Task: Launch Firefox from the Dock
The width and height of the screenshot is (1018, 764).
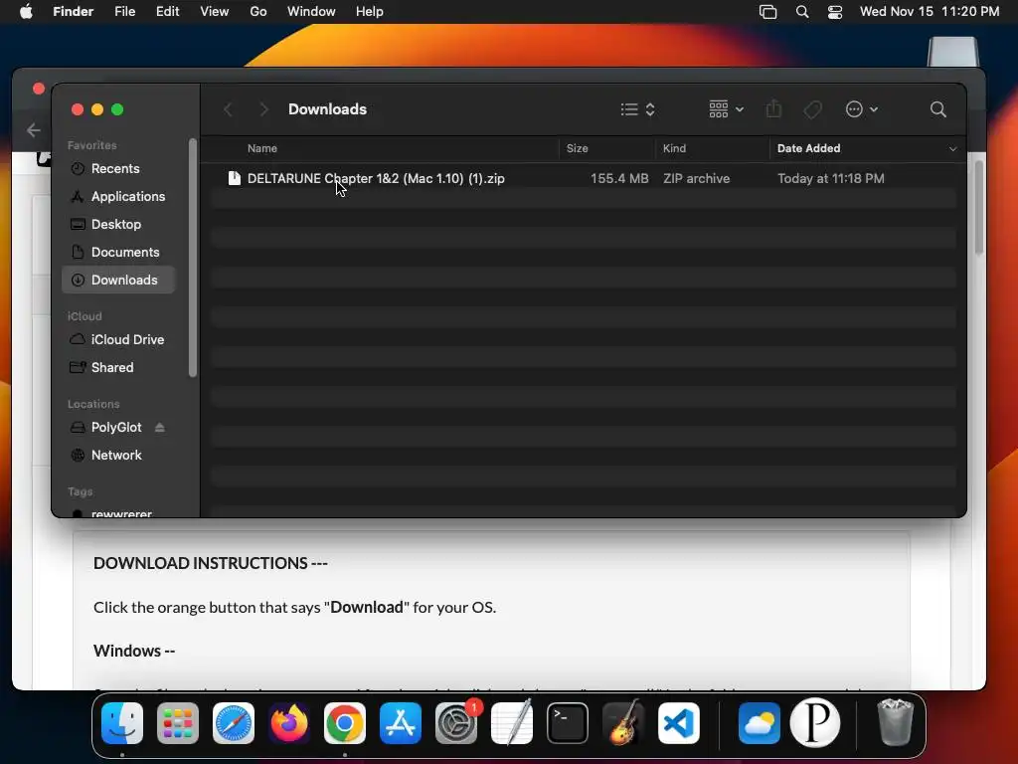Action: [x=289, y=723]
